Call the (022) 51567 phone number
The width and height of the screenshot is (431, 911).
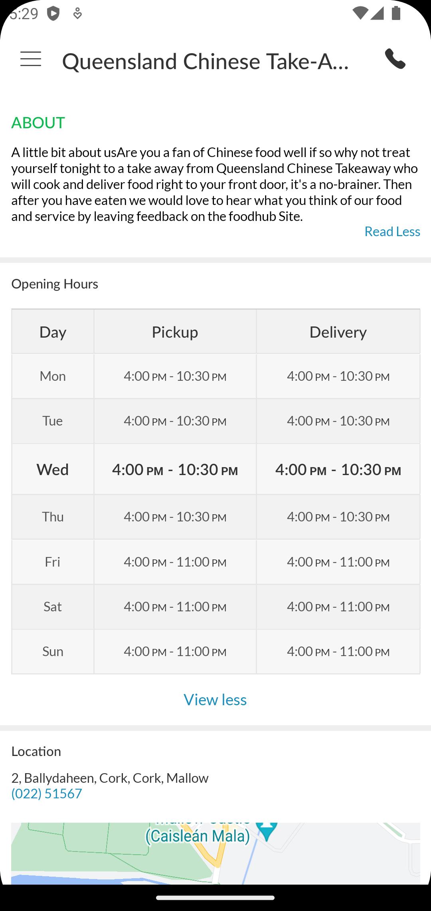pos(47,793)
